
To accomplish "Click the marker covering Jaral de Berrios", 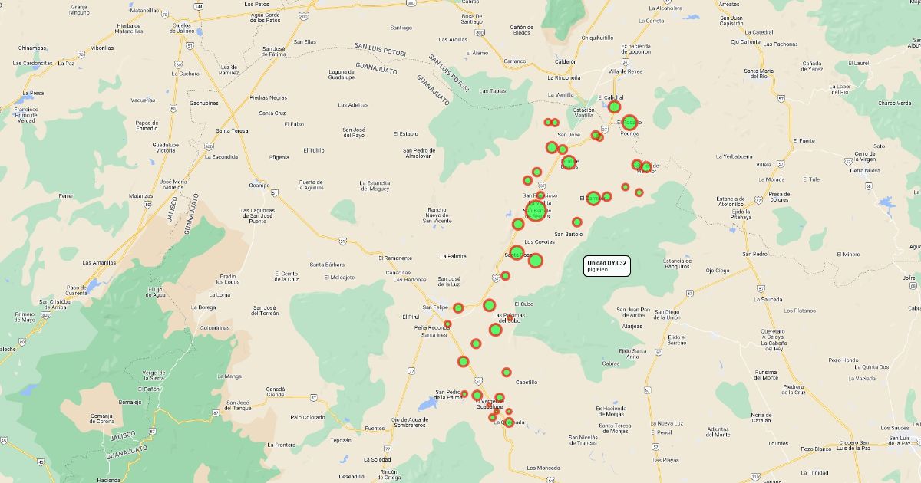I will [x=569, y=163].
